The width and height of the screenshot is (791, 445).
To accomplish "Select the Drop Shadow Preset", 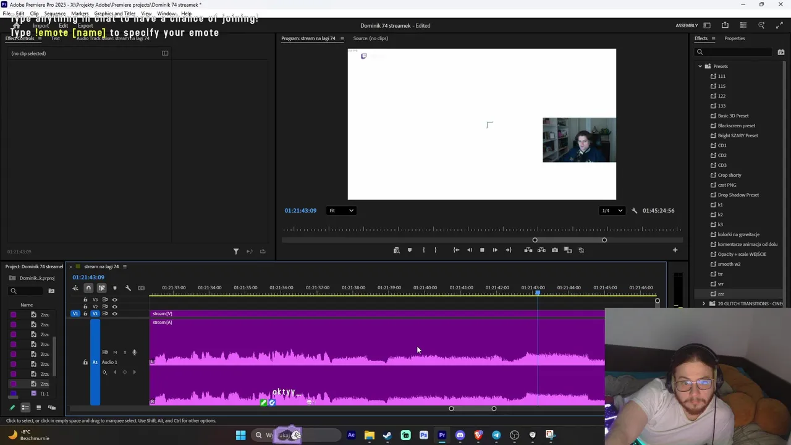I will (x=738, y=195).
